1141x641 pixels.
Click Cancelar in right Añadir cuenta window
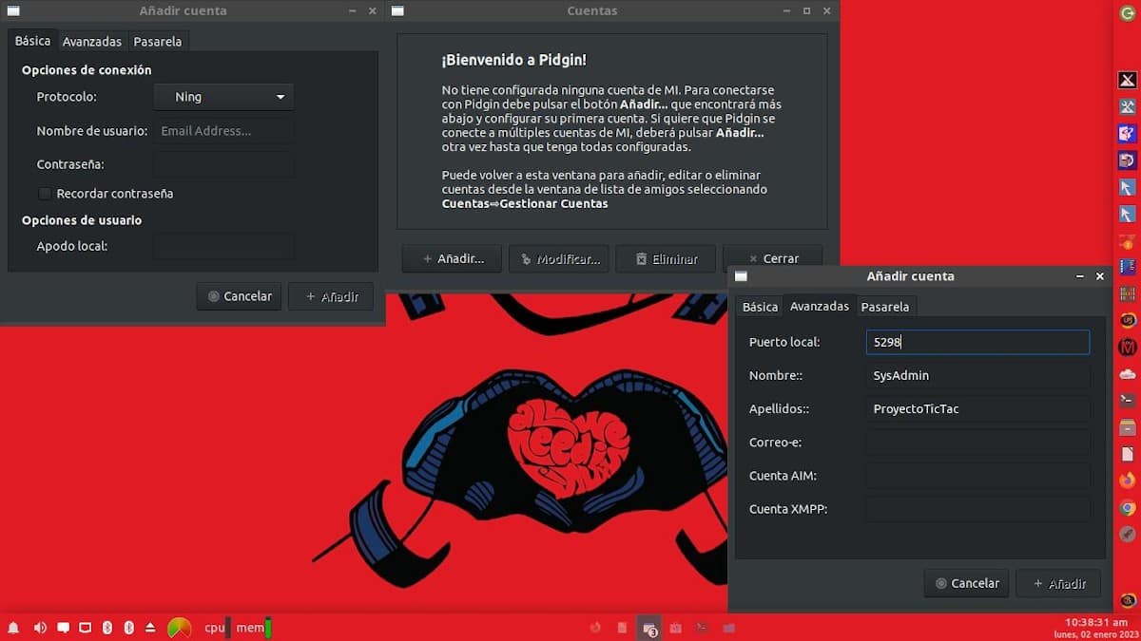(966, 583)
